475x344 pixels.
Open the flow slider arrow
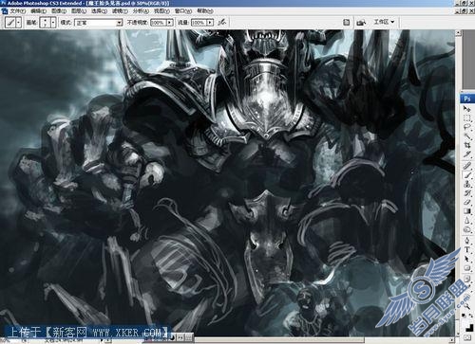[210, 23]
